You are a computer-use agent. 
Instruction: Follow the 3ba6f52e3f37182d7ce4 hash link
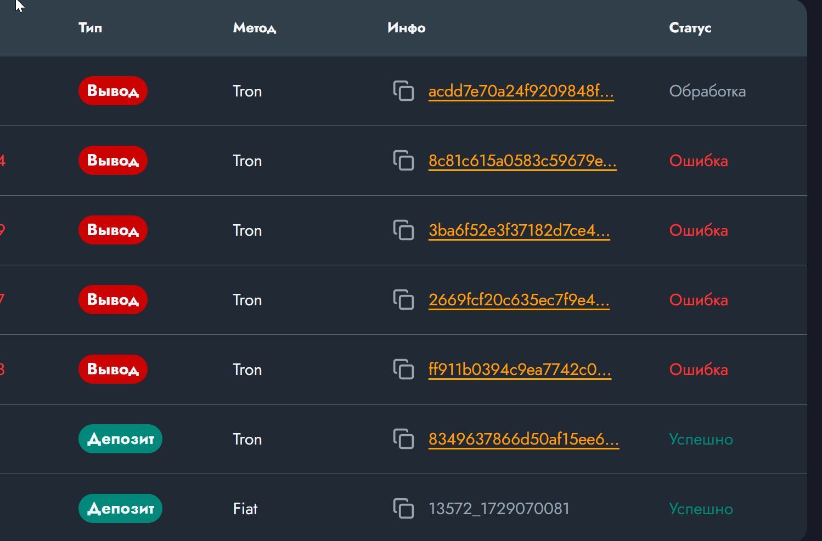519,230
